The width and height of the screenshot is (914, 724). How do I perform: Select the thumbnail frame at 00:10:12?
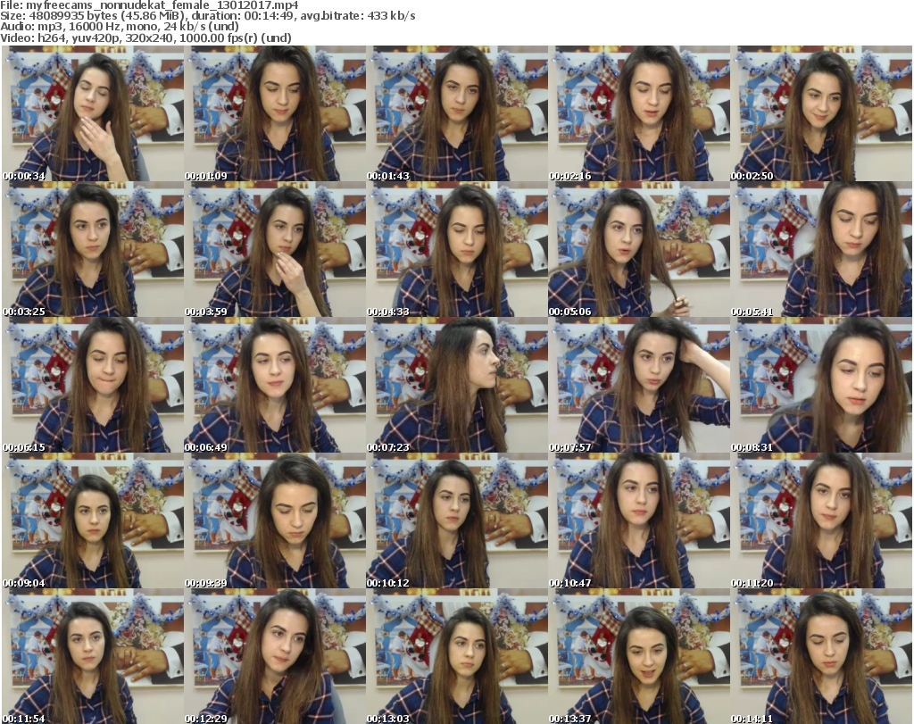coord(456,521)
